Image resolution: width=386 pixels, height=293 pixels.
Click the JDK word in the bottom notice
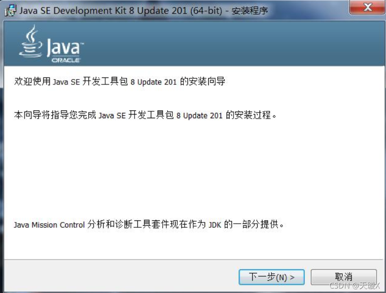(215, 225)
